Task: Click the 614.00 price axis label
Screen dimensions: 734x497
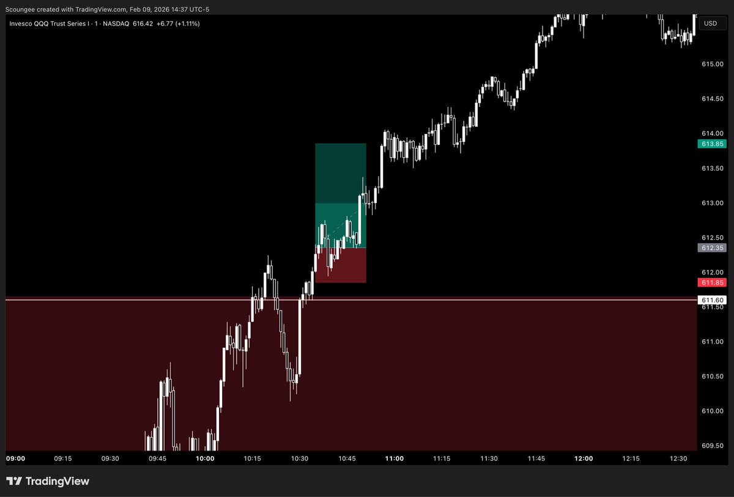Action: click(712, 133)
